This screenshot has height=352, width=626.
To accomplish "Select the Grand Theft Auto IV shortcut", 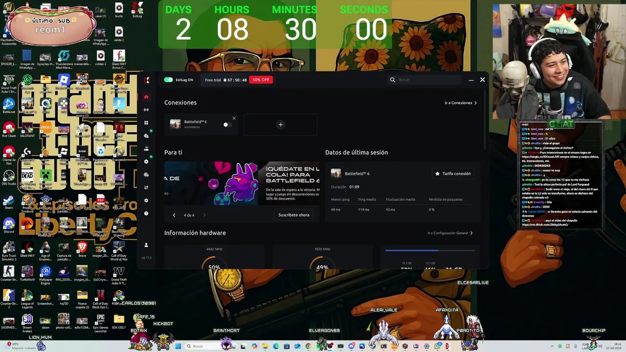I will coord(119,275).
